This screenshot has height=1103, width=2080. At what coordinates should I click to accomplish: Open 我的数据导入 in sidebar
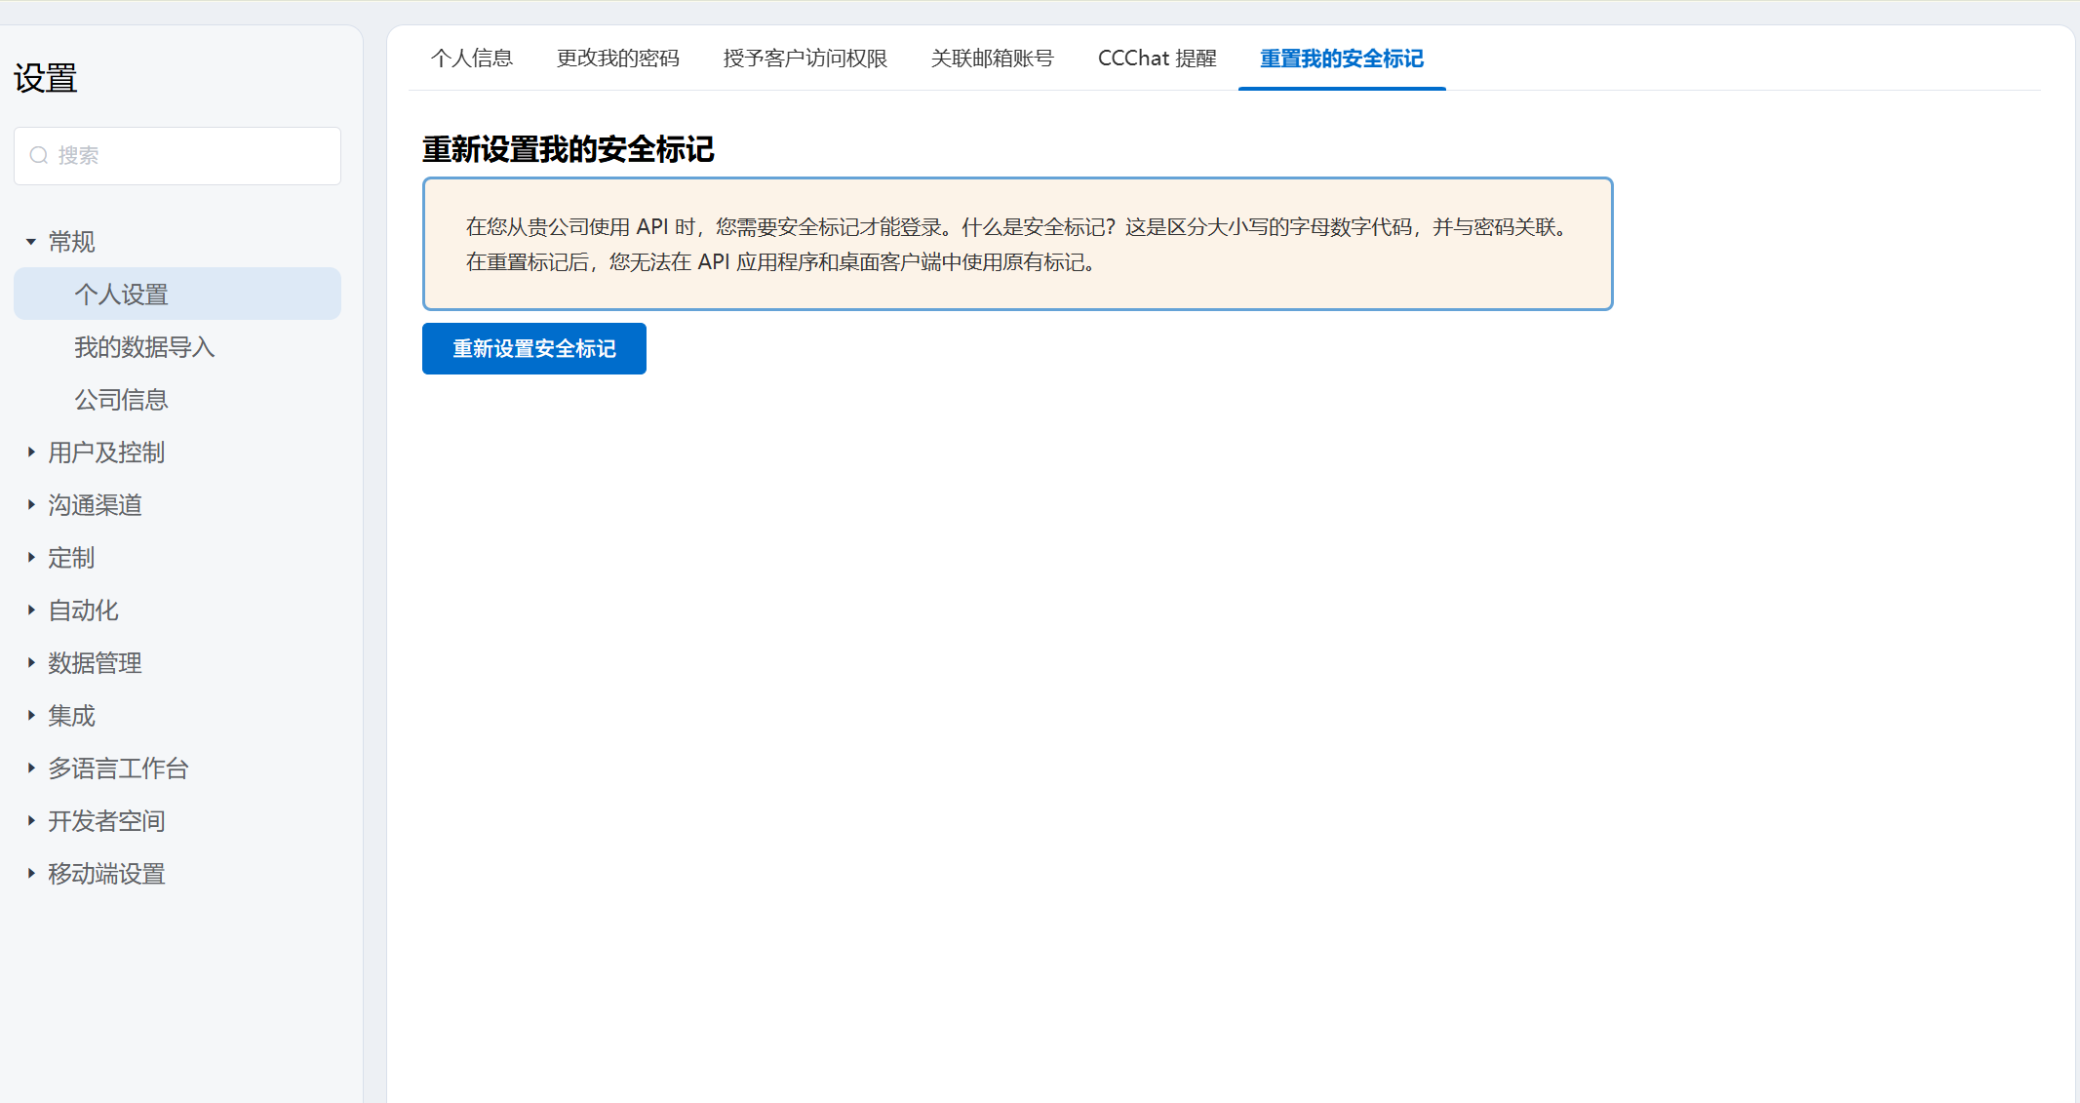(x=144, y=347)
